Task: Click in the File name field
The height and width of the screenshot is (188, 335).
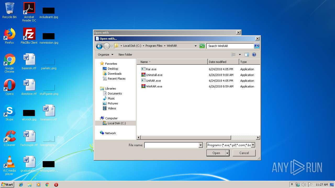Action: pyautogui.click(x=172, y=145)
